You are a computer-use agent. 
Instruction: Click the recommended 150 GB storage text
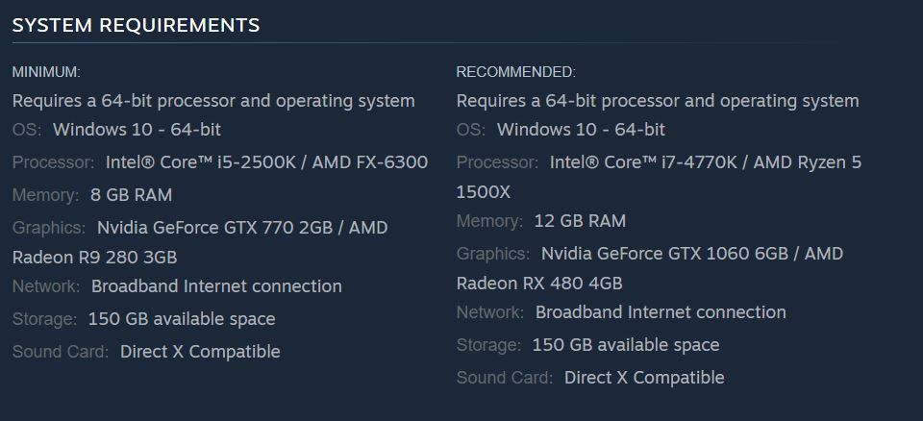point(626,344)
